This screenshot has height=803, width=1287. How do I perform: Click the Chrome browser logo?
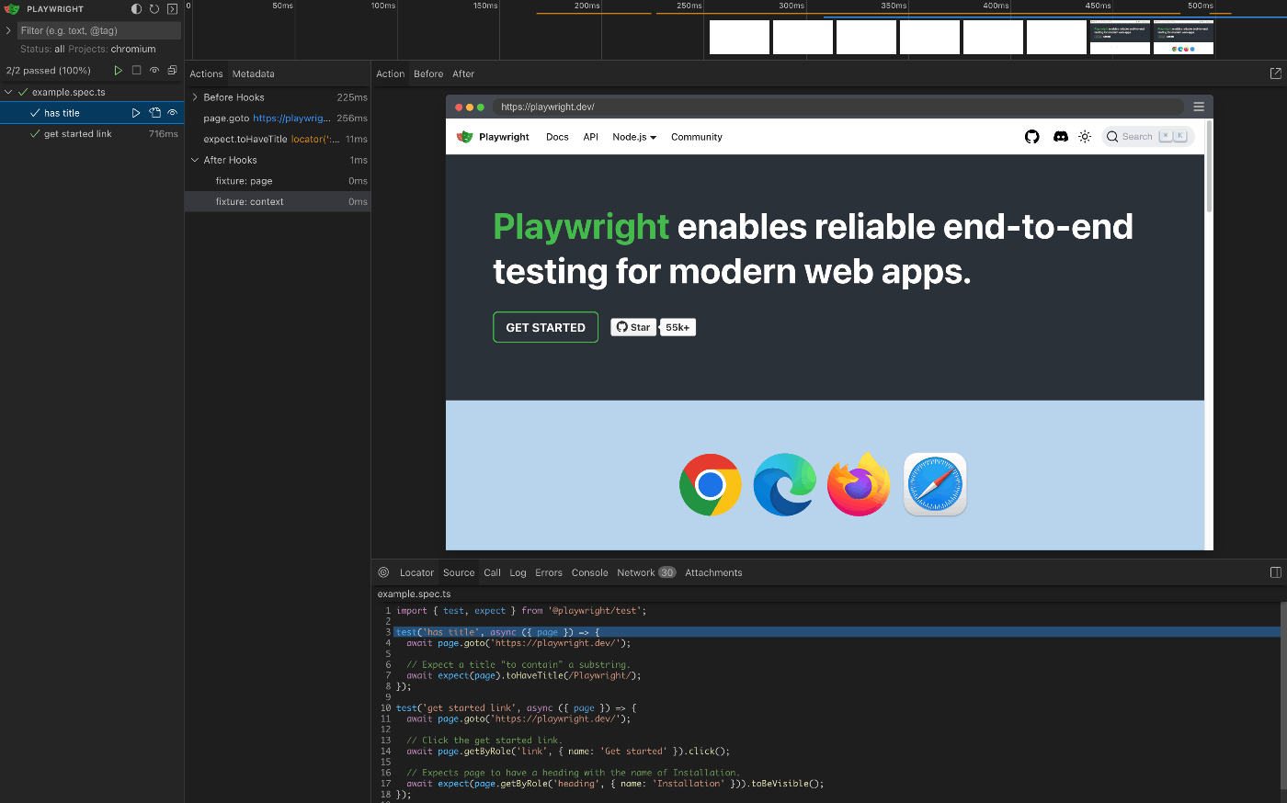[x=710, y=484]
